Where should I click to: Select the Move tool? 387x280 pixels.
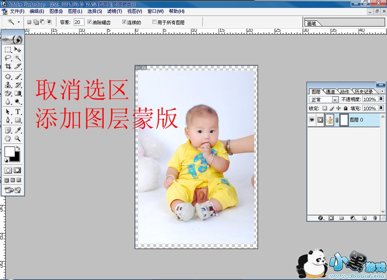(18, 50)
